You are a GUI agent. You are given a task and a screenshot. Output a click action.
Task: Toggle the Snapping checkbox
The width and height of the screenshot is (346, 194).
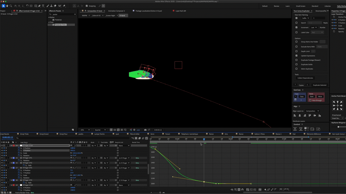point(86,6)
